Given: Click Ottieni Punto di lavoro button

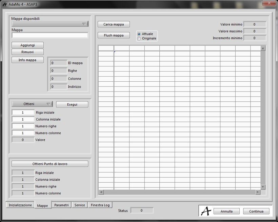Looking at the screenshot, I should click(x=50, y=164).
